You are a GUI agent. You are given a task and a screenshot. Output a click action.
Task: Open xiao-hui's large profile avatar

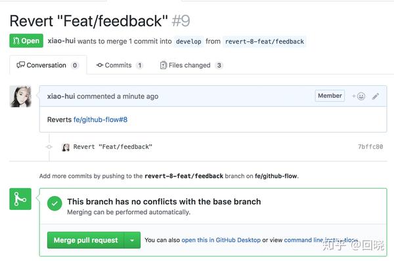20,96
